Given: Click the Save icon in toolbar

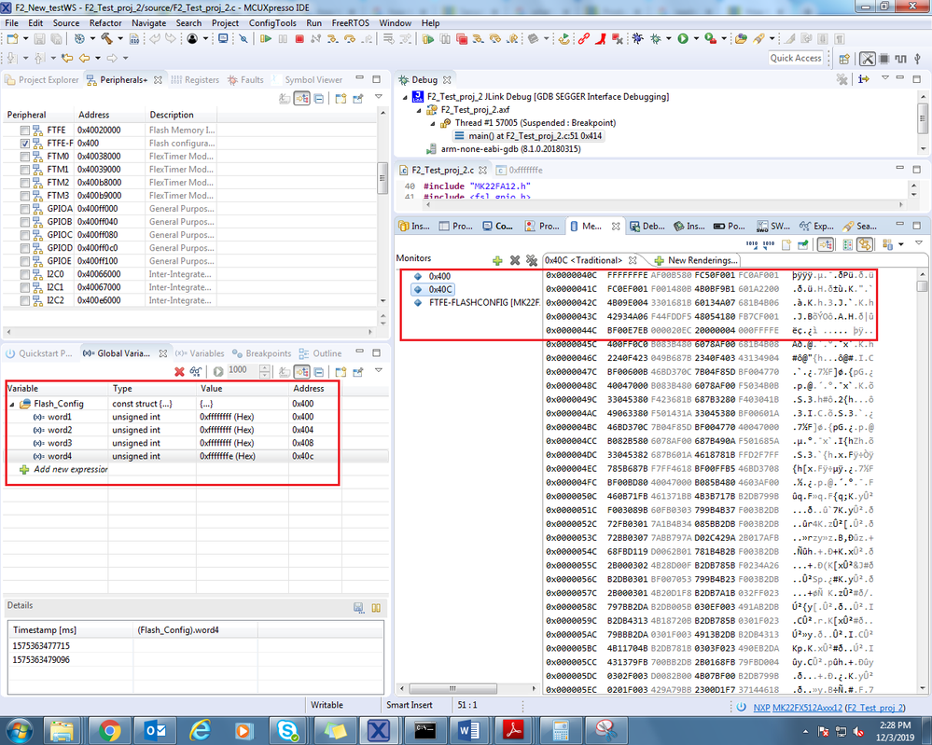Looking at the screenshot, I should click(x=39, y=39).
